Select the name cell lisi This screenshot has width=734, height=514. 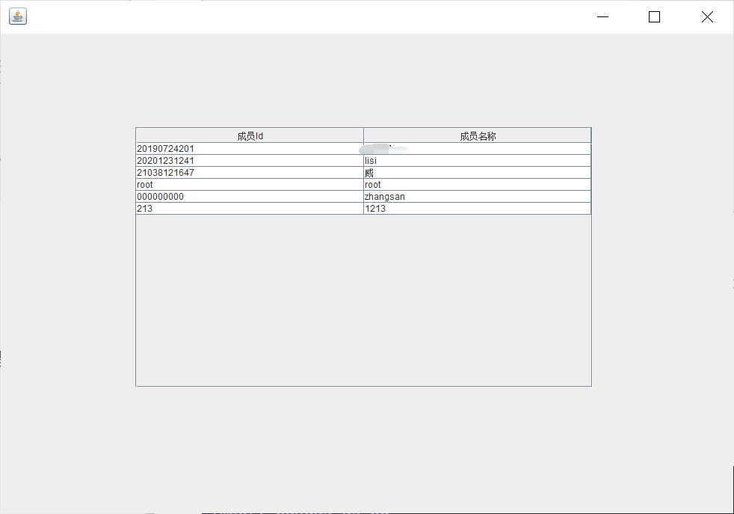click(x=478, y=161)
